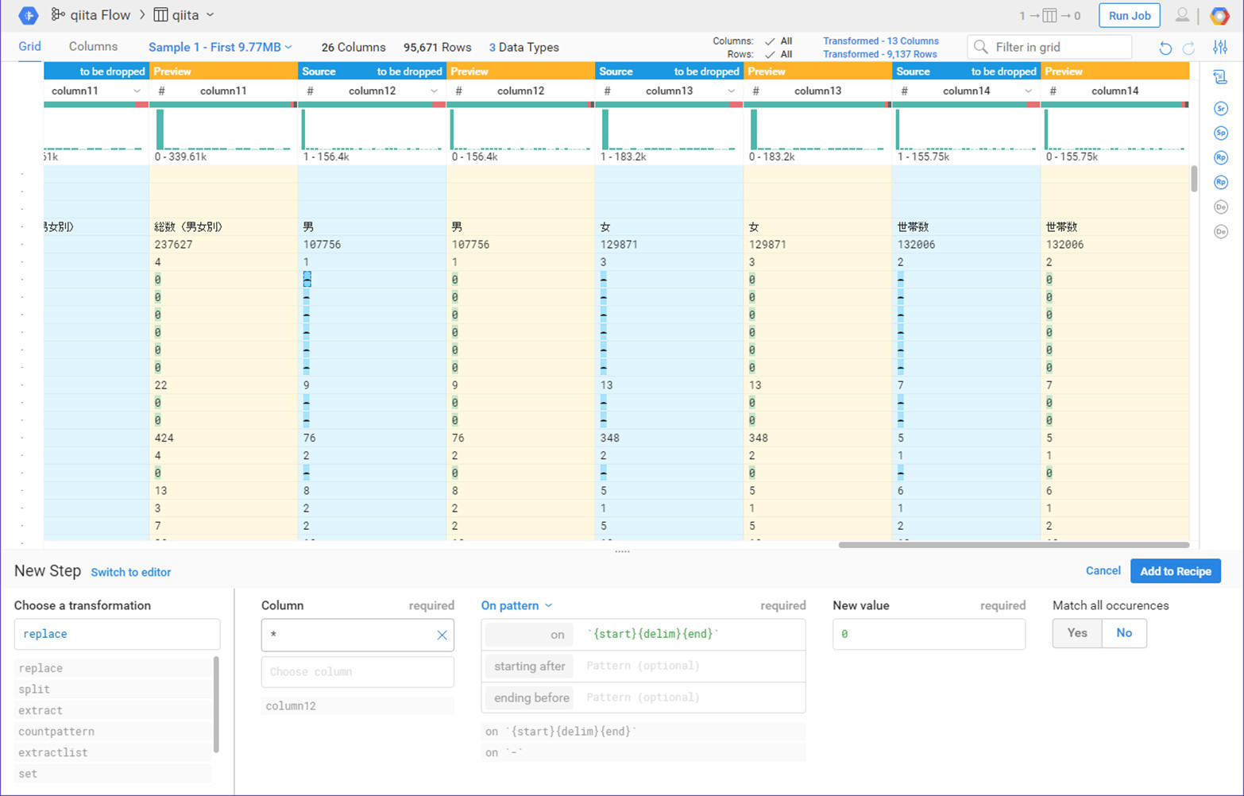Switch to the Columns tab
The height and width of the screenshot is (796, 1244).
coord(93,47)
